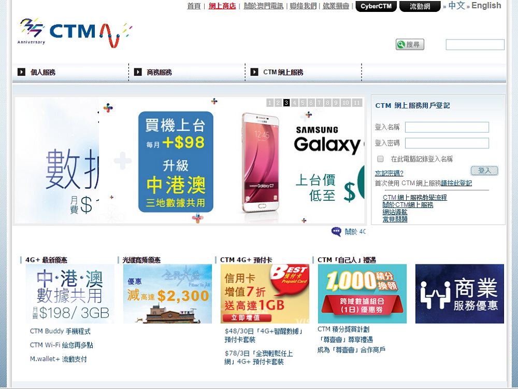Open 就業機會 careers link
Screen dimensions: 518x389
(x=336, y=6)
